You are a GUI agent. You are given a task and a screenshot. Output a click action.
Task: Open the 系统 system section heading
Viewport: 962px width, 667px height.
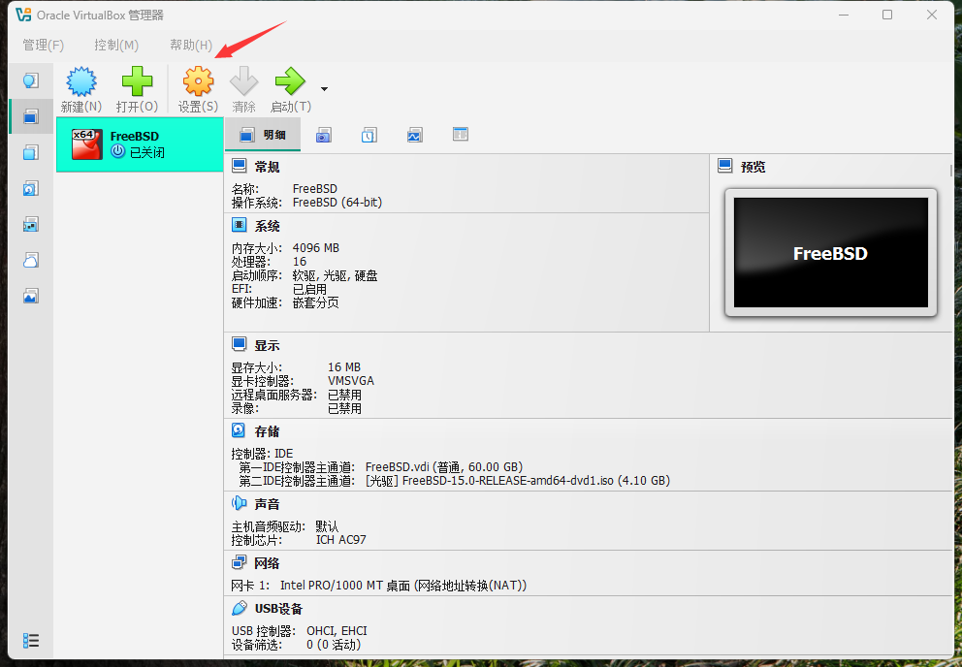[x=267, y=227]
